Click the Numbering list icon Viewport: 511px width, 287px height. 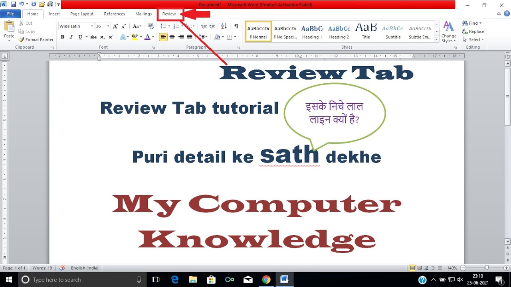[176, 26]
